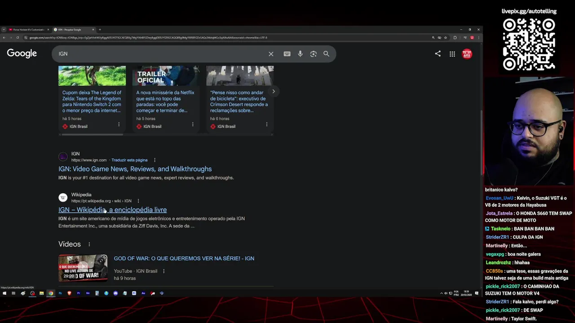The height and width of the screenshot is (323, 575).
Task: Open options for the Netflix news card
Action: (x=193, y=124)
